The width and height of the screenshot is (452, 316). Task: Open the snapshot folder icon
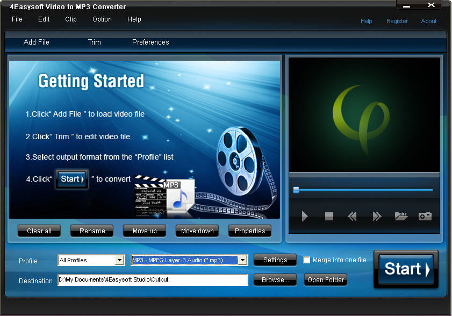401,217
